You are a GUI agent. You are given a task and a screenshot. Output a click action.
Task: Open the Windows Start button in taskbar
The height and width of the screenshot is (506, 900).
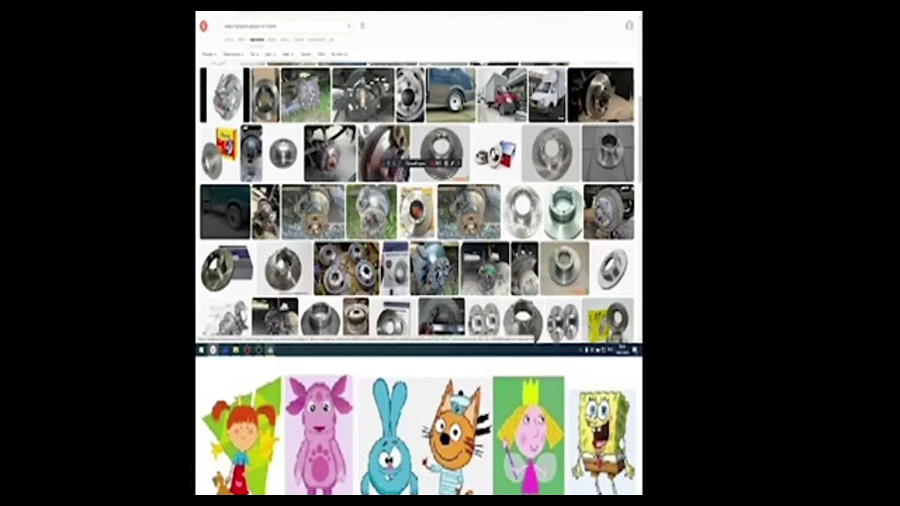pos(201,350)
